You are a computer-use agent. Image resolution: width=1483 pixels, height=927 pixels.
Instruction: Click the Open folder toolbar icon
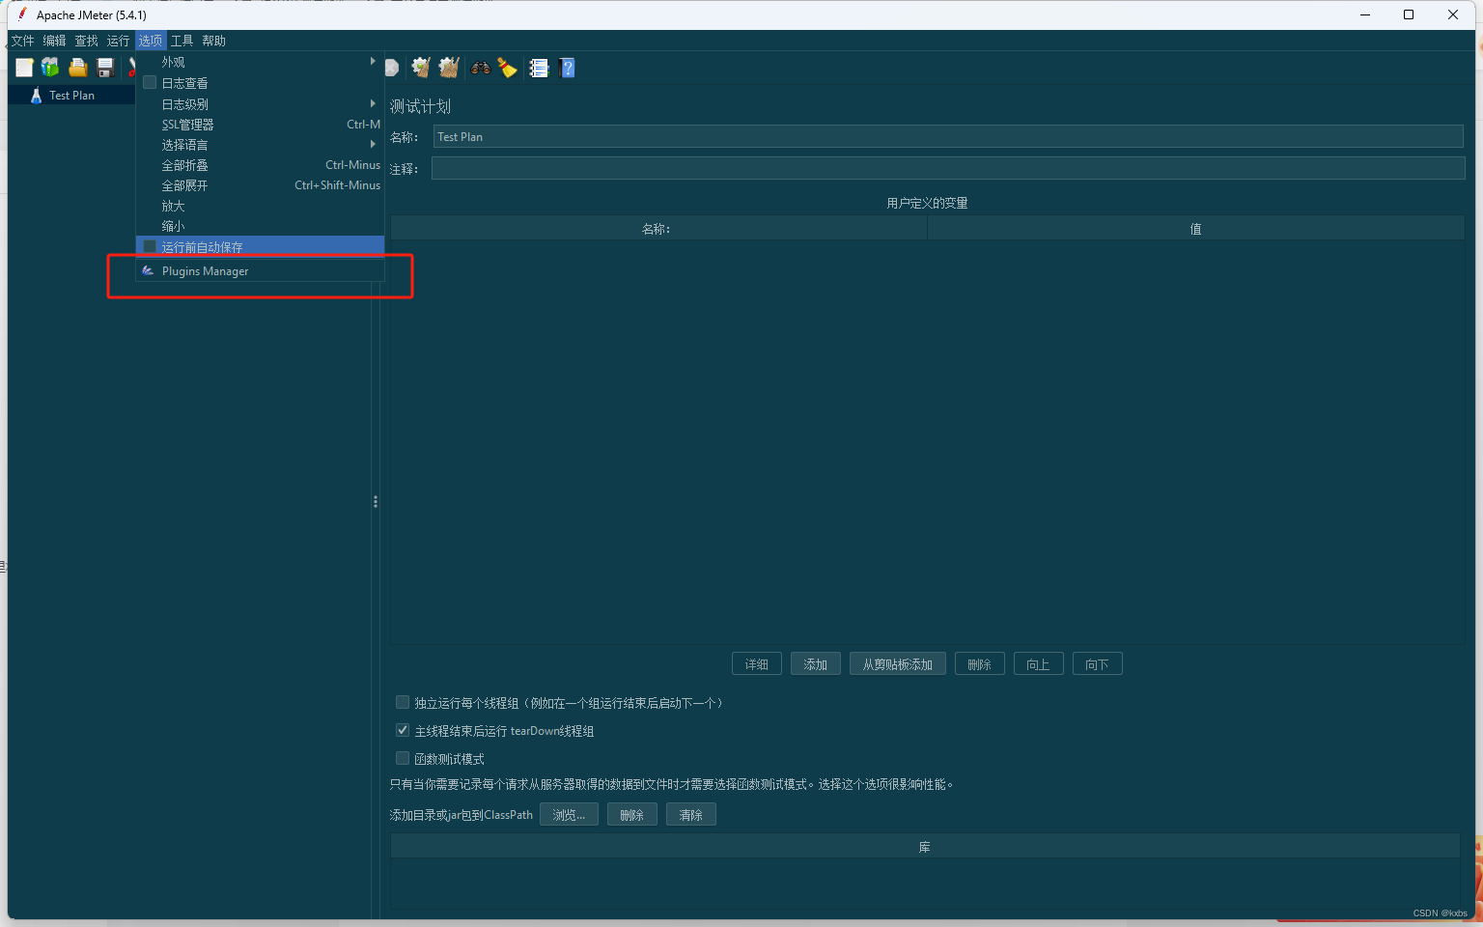tap(78, 68)
